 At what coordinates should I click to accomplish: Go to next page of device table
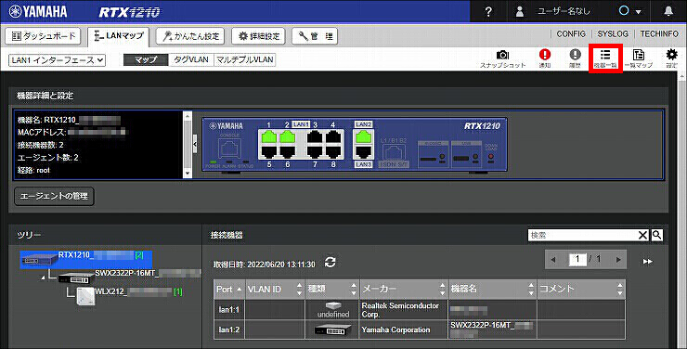(x=618, y=260)
